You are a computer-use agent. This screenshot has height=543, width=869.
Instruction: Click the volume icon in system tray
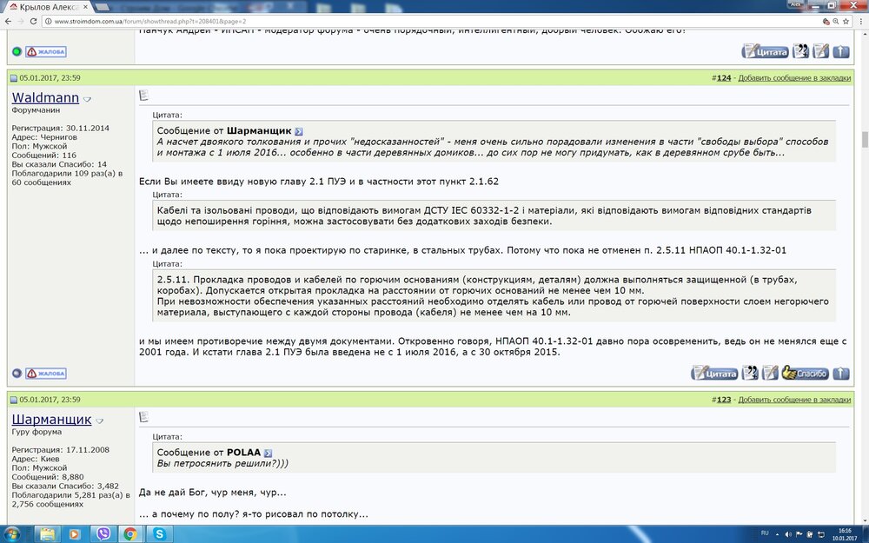tap(788, 534)
